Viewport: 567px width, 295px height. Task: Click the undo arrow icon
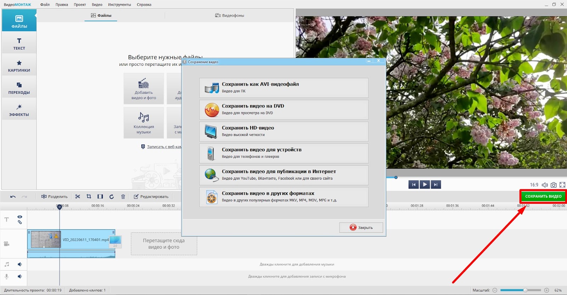[x=13, y=197]
